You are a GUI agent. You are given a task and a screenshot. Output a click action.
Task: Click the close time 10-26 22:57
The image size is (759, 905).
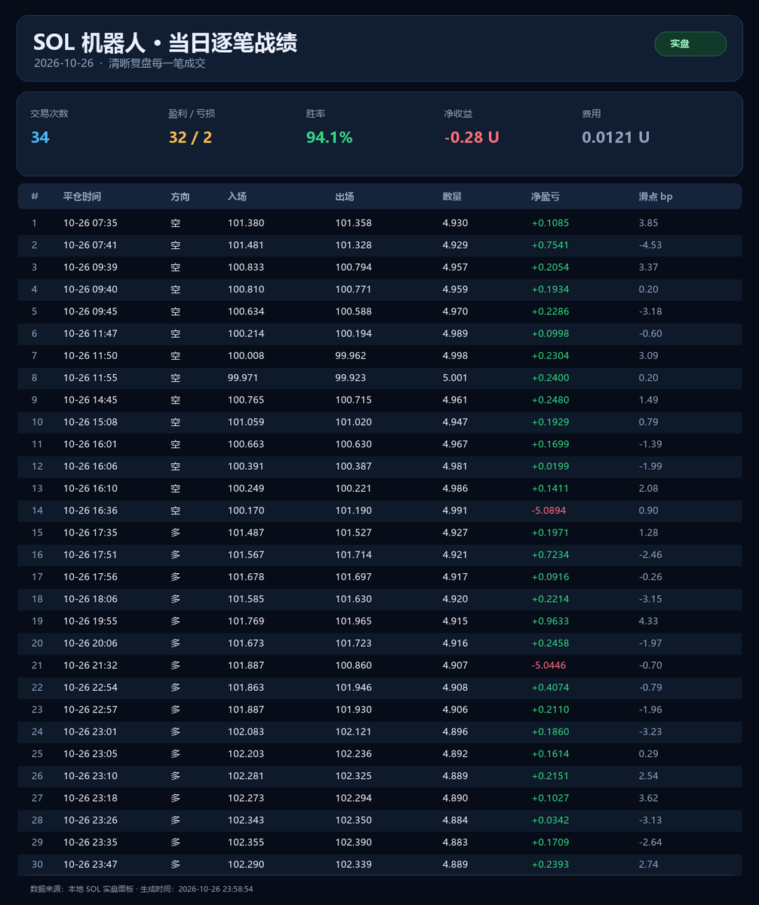coord(91,710)
